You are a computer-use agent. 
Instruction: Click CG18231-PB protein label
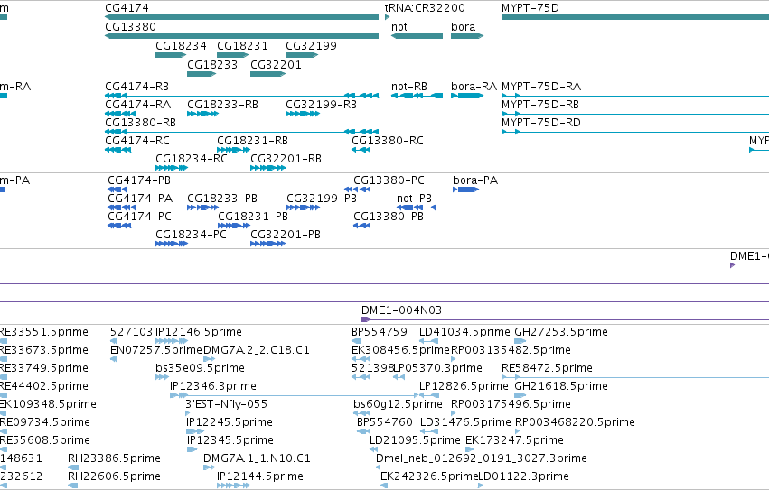point(253,217)
